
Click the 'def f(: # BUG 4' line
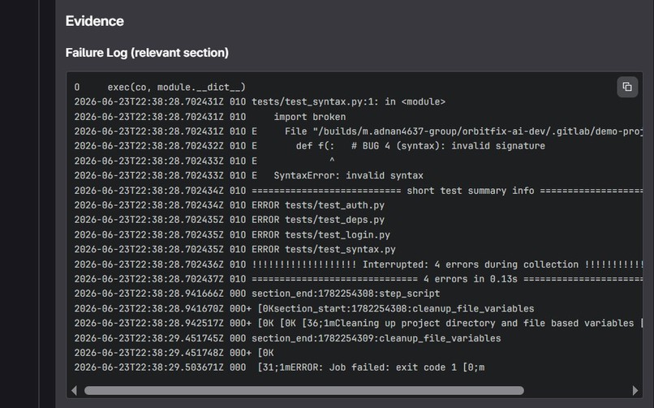click(x=310, y=146)
